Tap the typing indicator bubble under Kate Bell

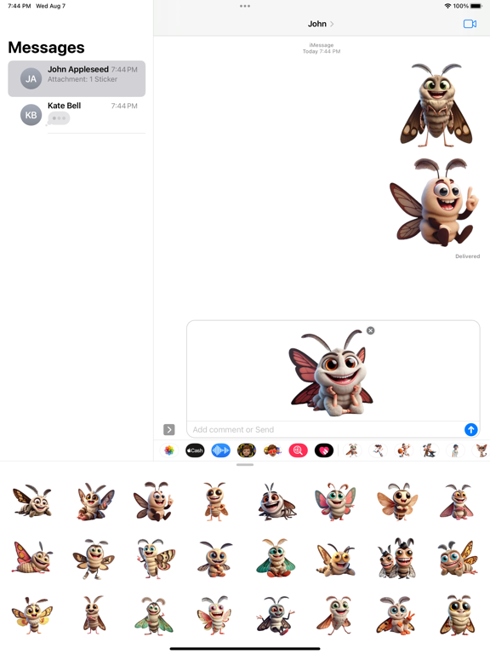[58, 118]
